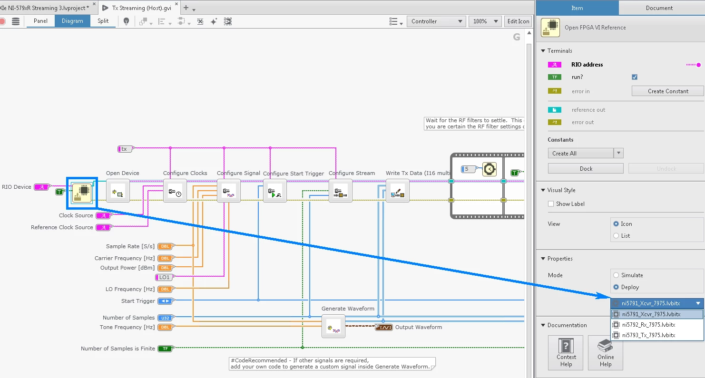705x378 pixels.
Task: Run diagram cleanup with the magic wand icon
Action: point(213,21)
